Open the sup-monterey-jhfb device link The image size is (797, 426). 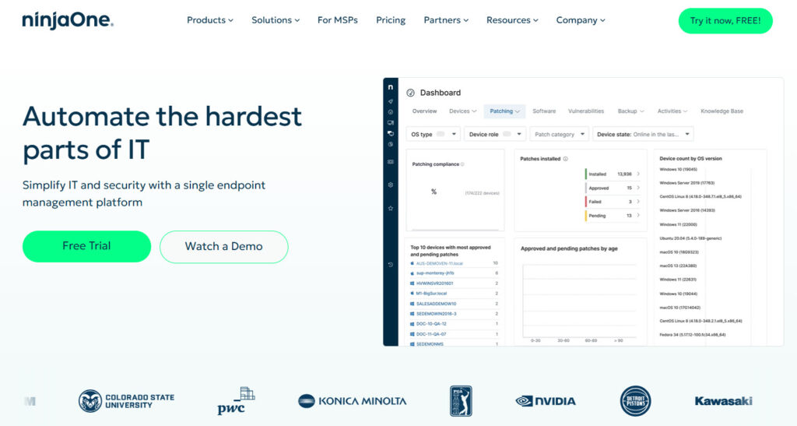tap(435, 273)
